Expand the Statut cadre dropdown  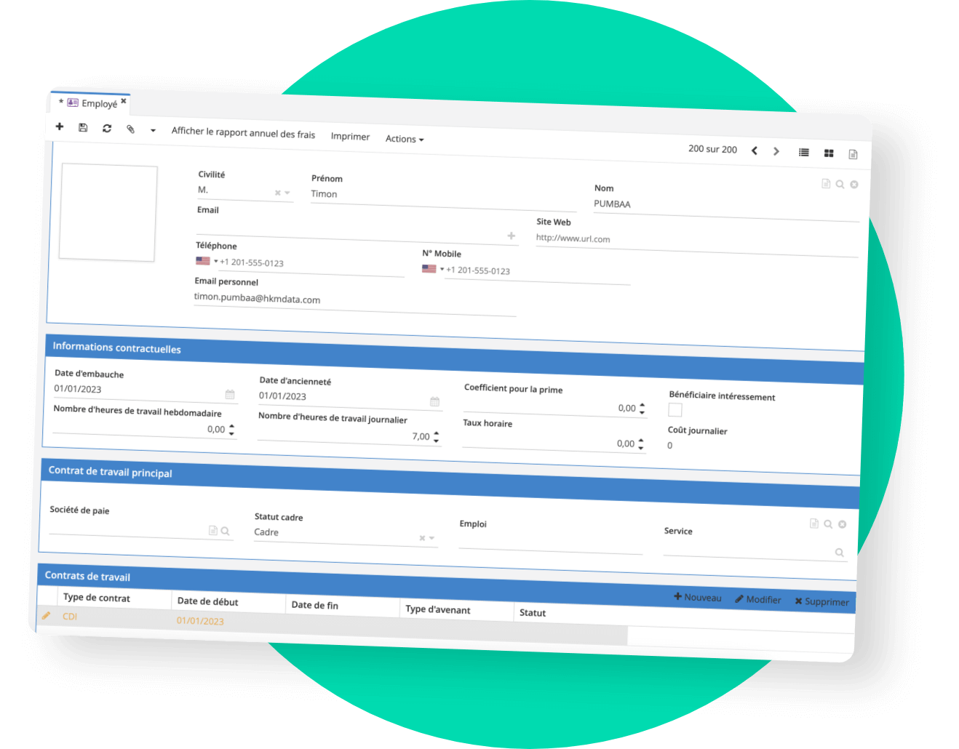pos(432,538)
